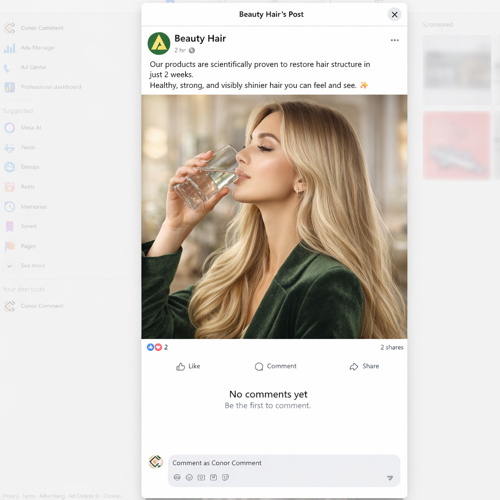The height and width of the screenshot is (500, 500).
Task: View who shared the post via 2 shares
Action: (x=392, y=347)
